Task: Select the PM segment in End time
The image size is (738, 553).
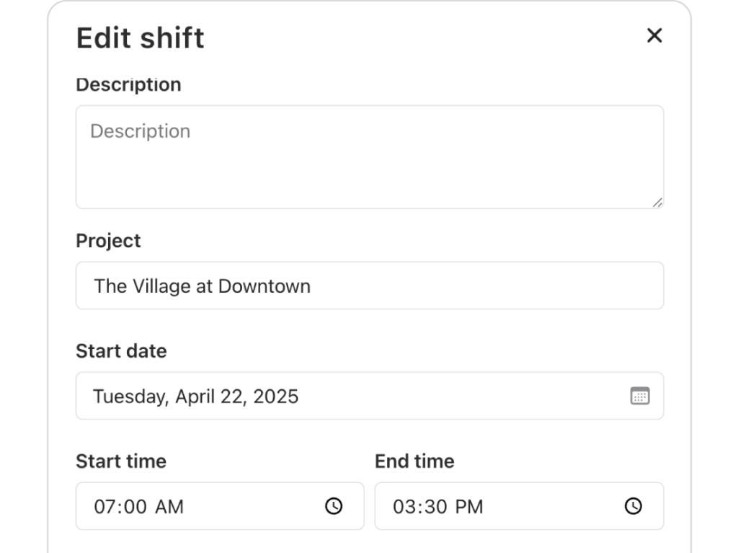Action: [x=469, y=506]
